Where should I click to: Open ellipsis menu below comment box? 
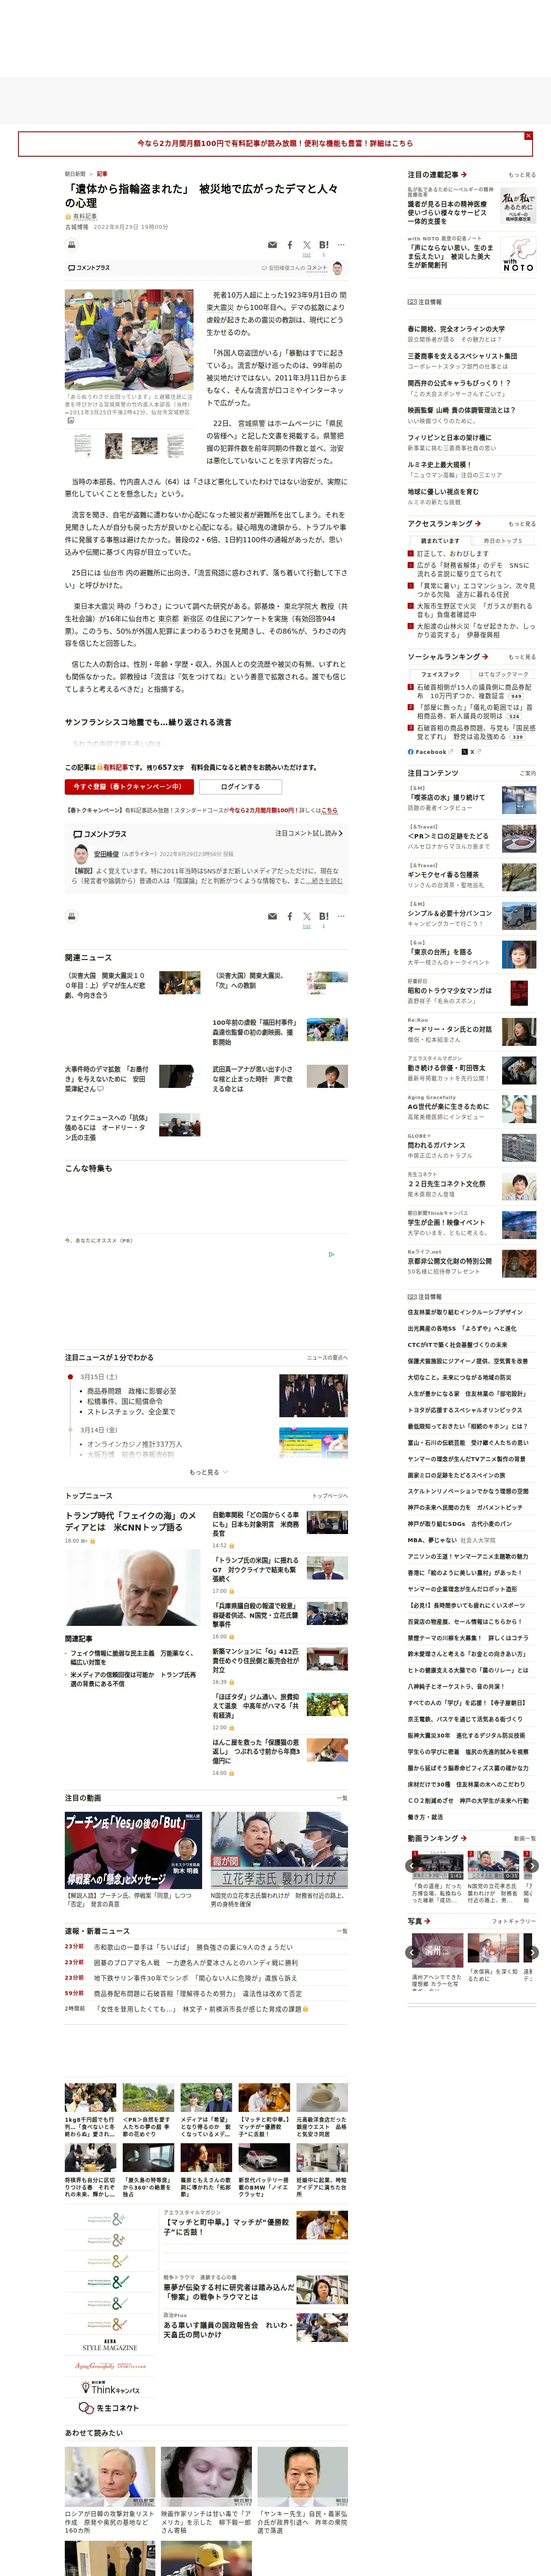coord(341,916)
